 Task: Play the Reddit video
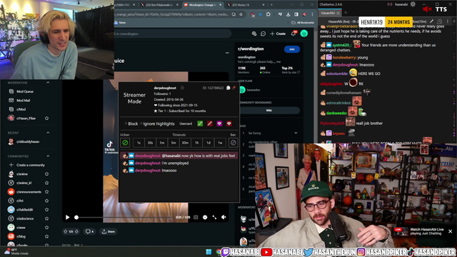(x=67, y=217)
